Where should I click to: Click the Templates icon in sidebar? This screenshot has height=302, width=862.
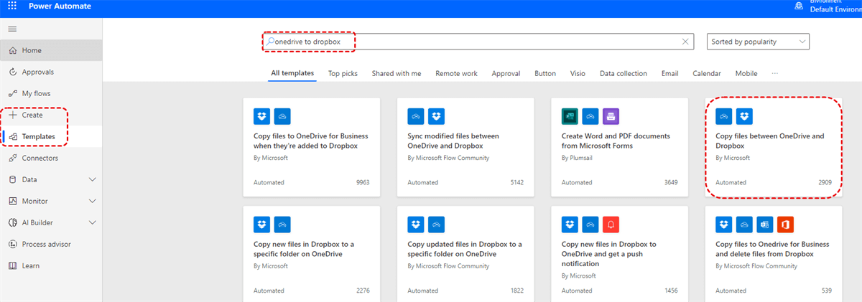click(x=12, y=136)
